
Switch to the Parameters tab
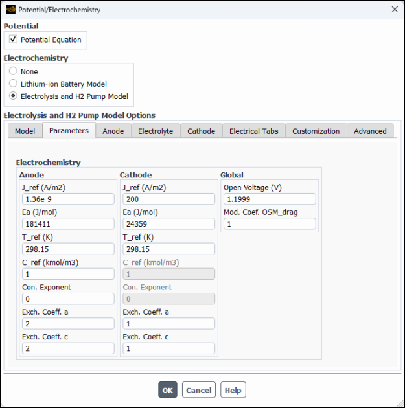tap(69, 130)
